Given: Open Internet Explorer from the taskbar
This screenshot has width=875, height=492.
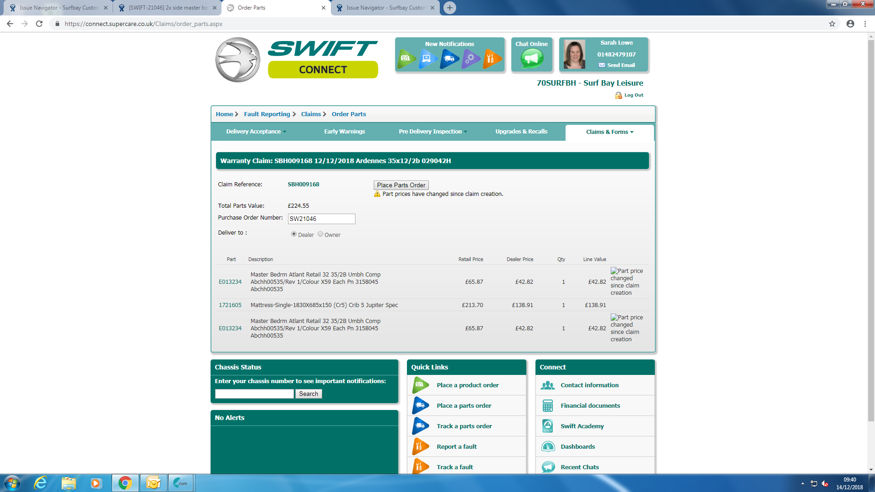Looking at the screenshot, I should pos(41,483).
